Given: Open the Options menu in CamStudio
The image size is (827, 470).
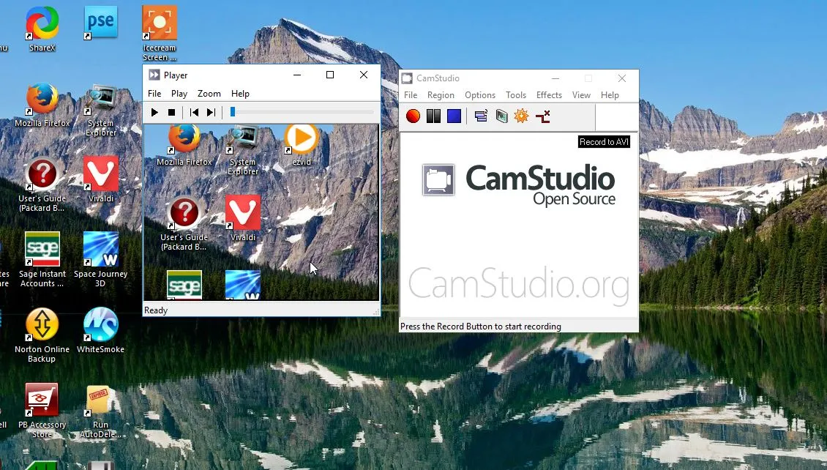Looking at the screenshot, I should click(480, 95).
